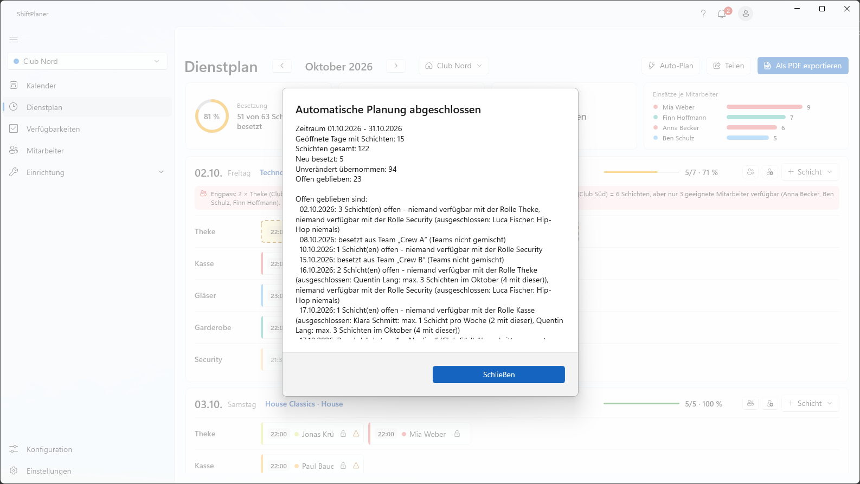This screenshot has height=484, width=860.
Task: Click Anna Becker in the Einsätze legend
Action: coord(681,128)
